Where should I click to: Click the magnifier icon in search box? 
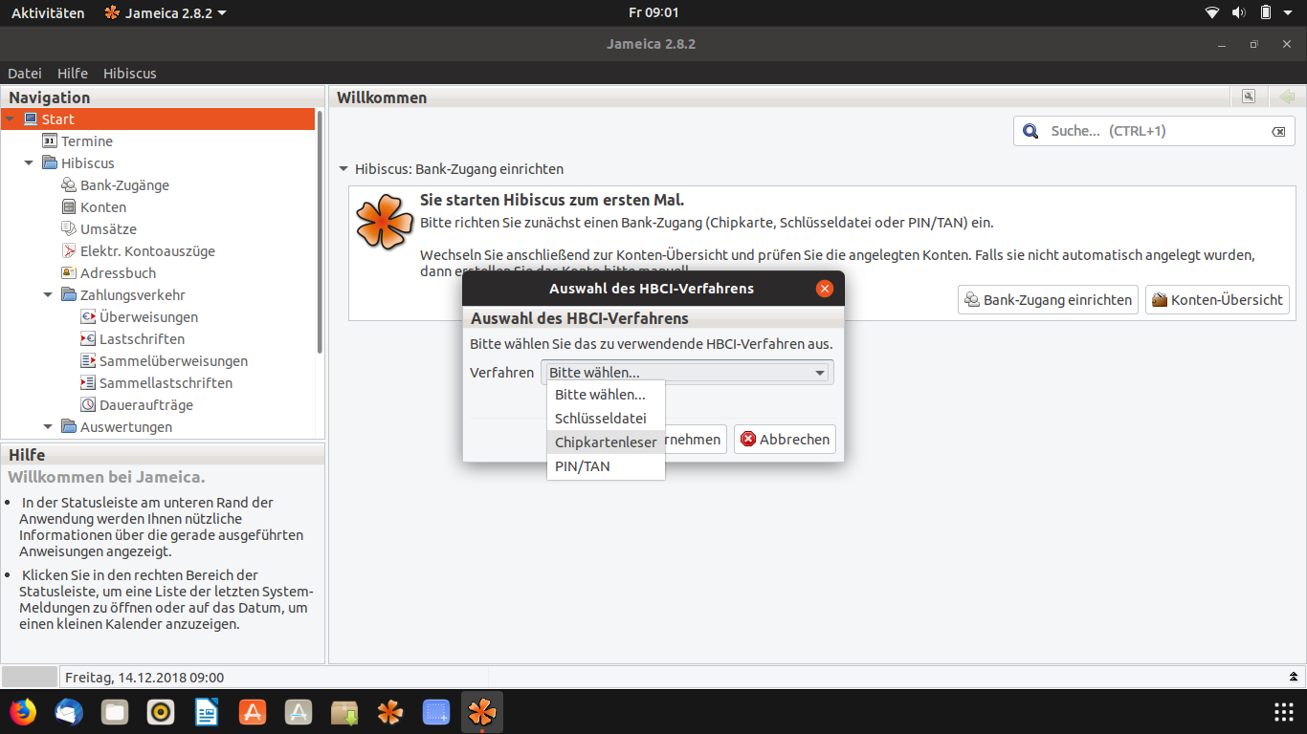click(1030, 131)
